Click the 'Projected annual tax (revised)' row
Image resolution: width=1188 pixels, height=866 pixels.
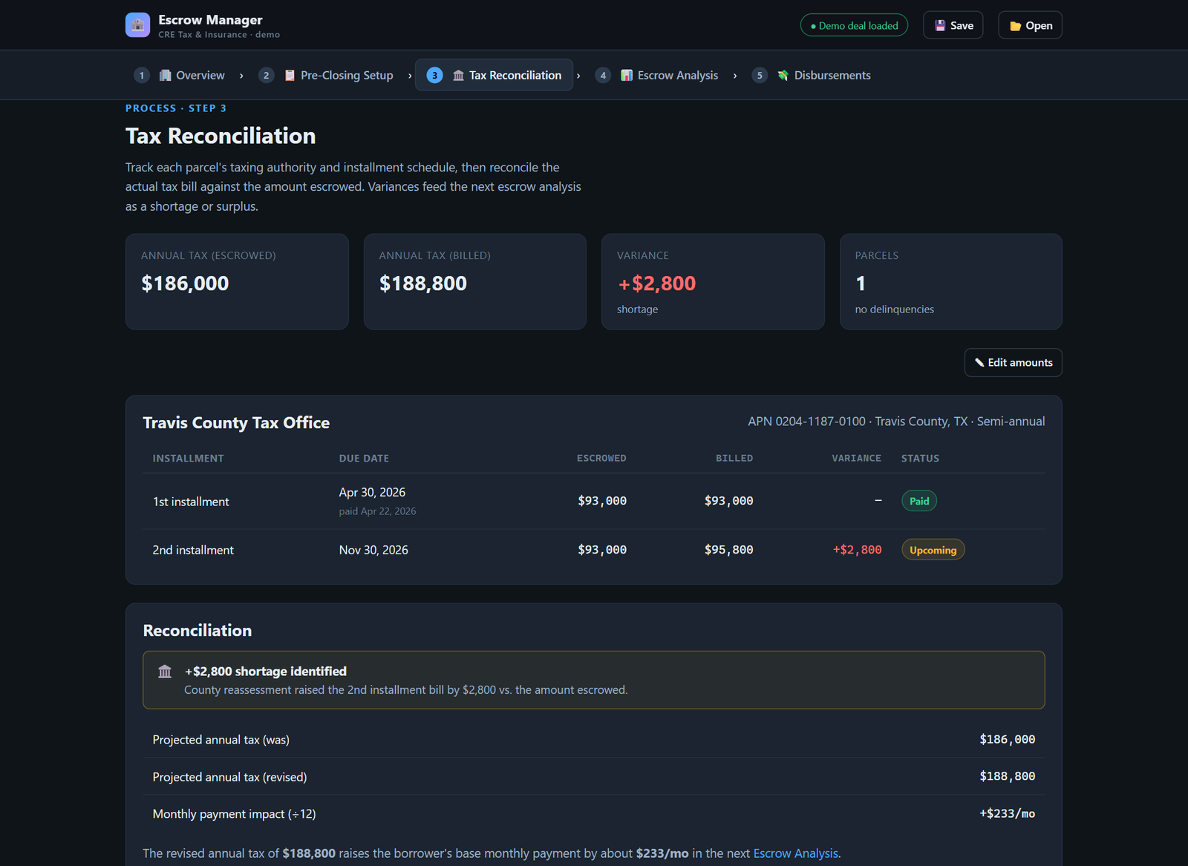coord(594,776)
